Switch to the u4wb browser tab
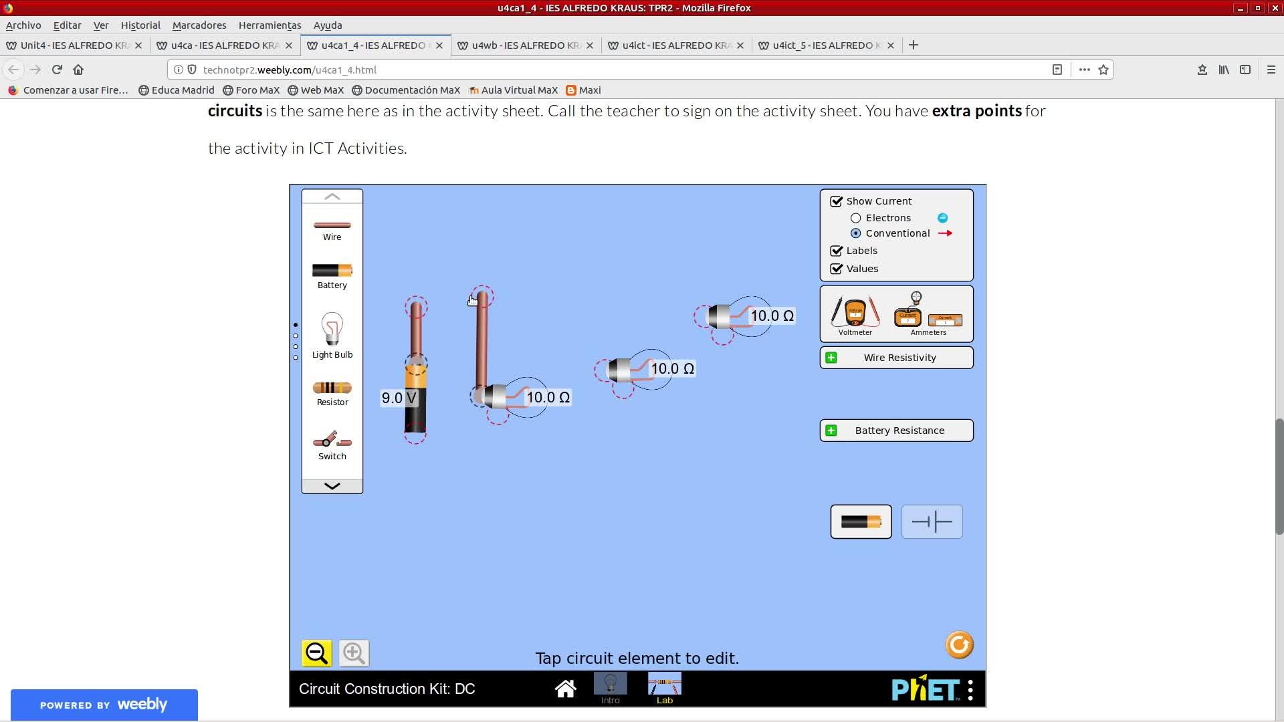 524,45
